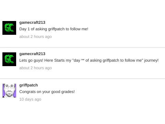165x124 pixels.
Task: Open gamecraft213's green GC avatar on first comment
Action: point(9,28)
